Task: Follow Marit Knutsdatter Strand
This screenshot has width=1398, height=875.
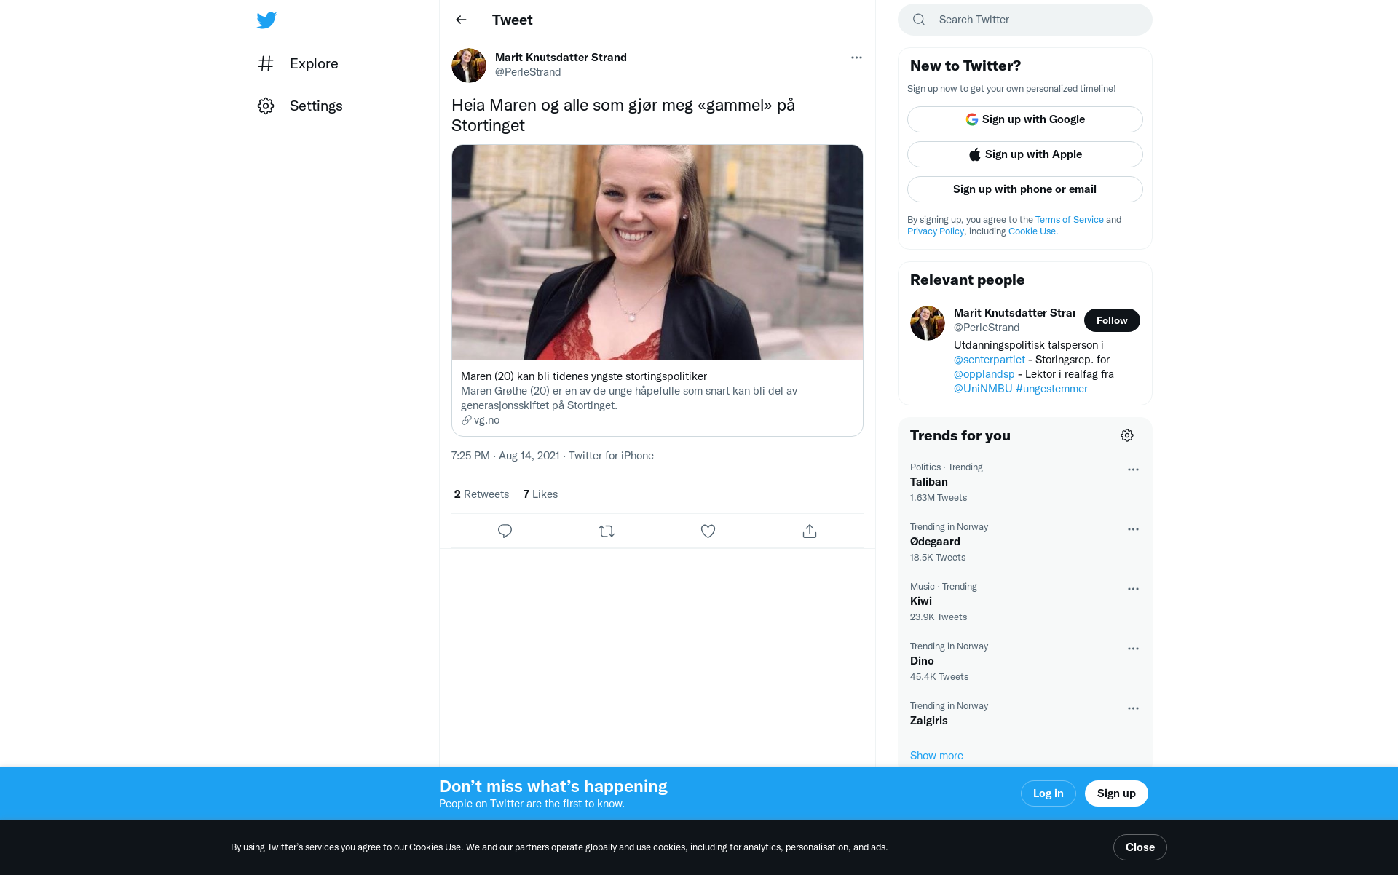Action: (1112, 320)
